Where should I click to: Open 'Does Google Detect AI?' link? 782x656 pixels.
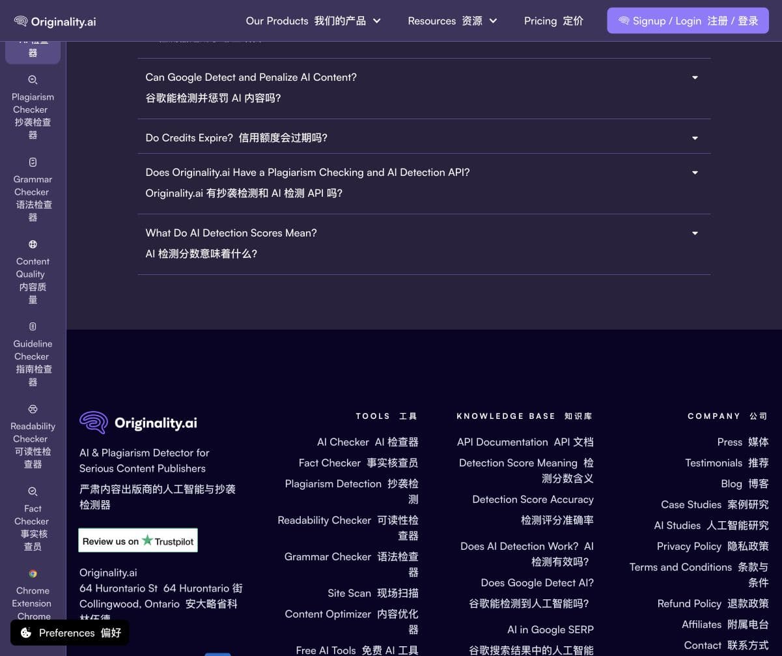click(x=531, y=593)
